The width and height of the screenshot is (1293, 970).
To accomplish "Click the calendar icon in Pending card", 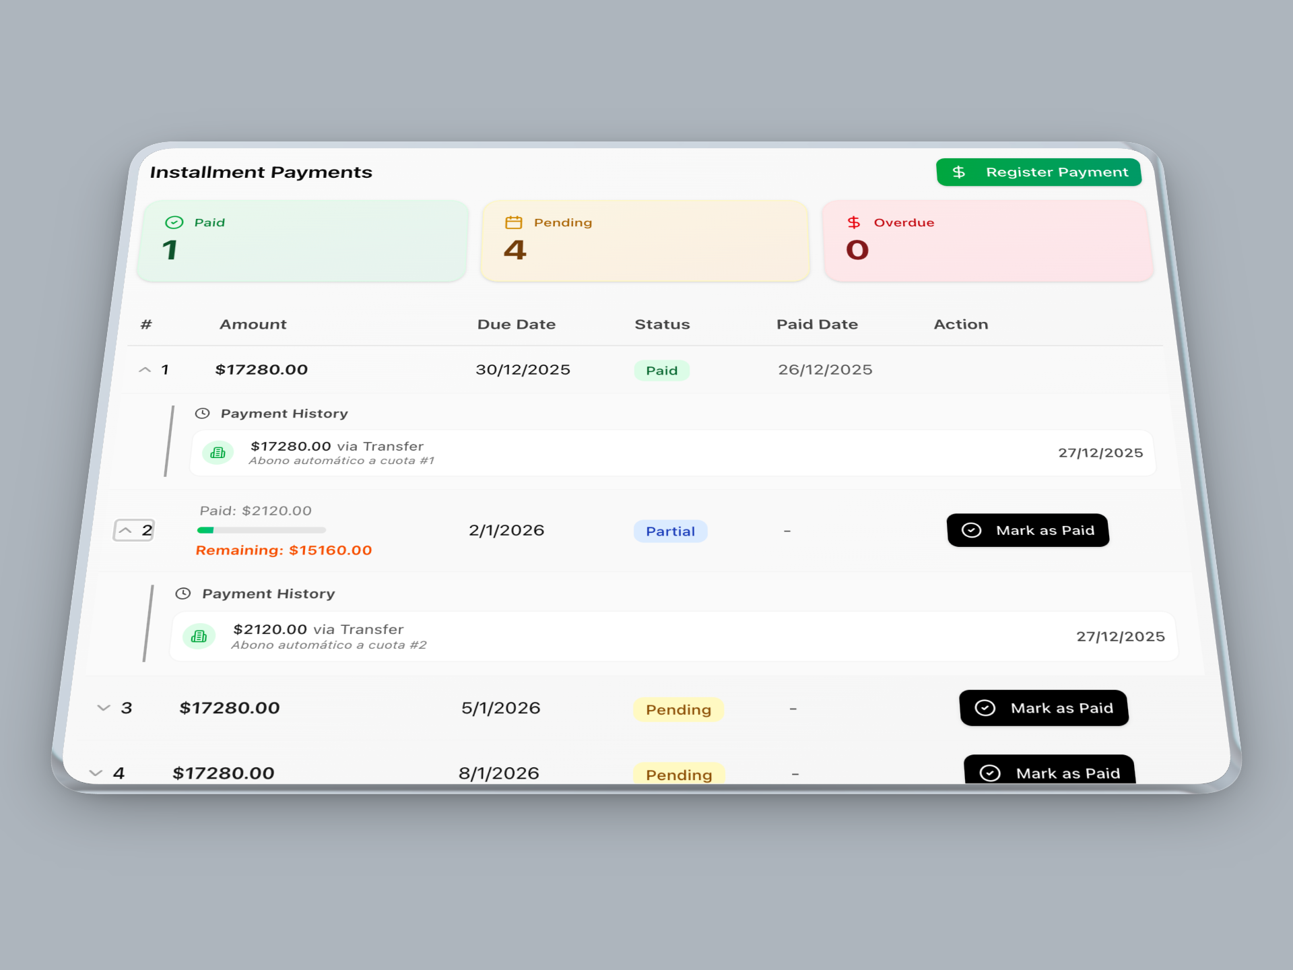I will pyautogui.click(x=514, y=222).
